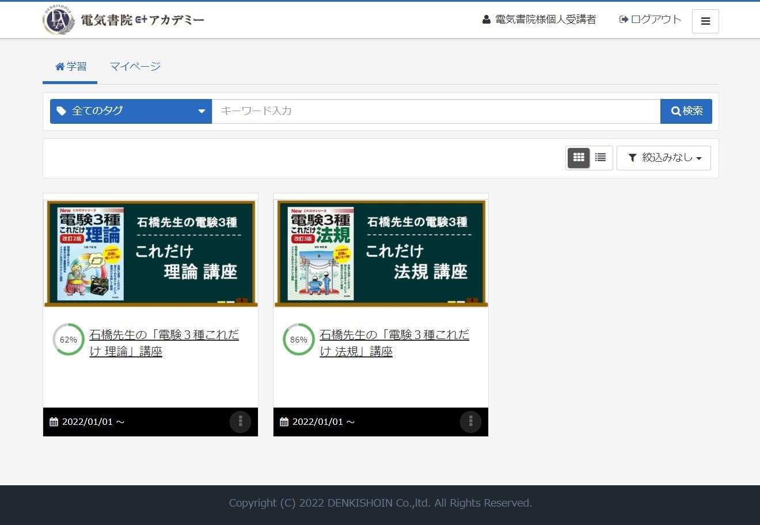Open the 電気書院 e+アカデミー logo

click(x=123, y=20)
